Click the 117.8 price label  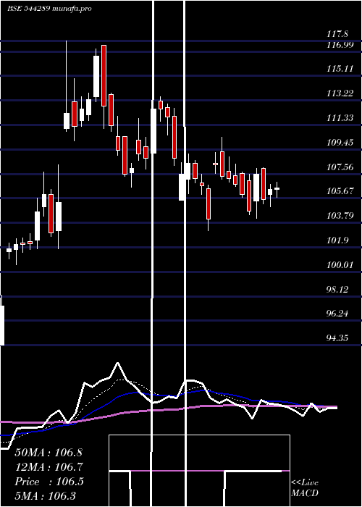point(337,33)
